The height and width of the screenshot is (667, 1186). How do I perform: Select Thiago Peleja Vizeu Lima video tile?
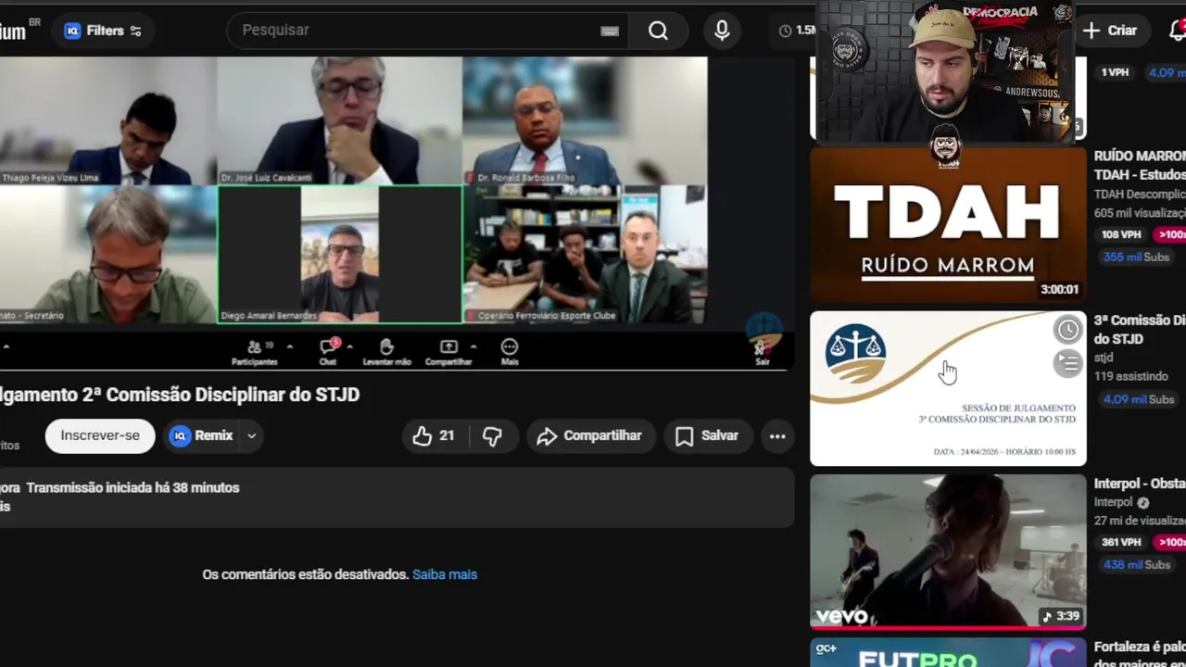(x=107, y=120)
